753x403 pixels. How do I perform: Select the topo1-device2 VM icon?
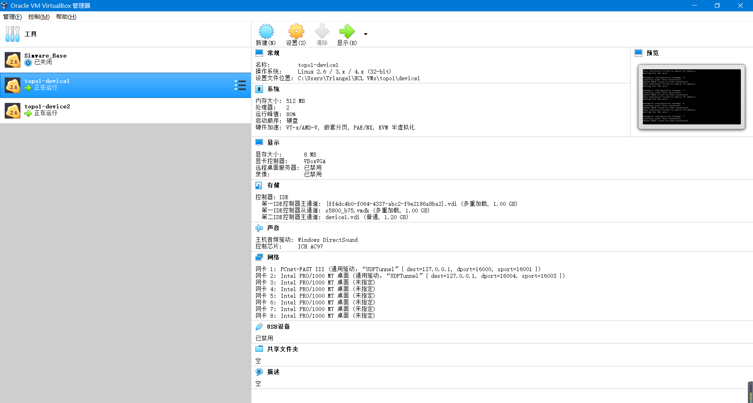[x=13, y=111]
